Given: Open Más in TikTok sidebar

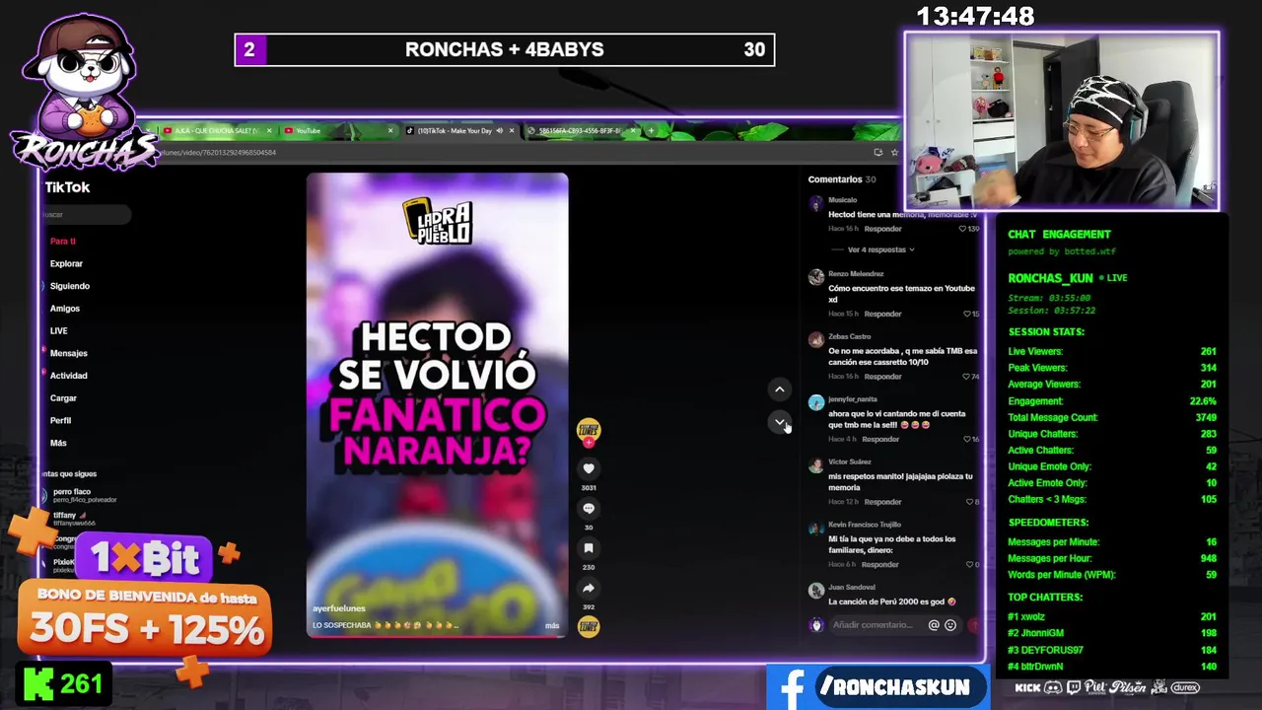Looking at the screenshot, I should coord(58,443).
